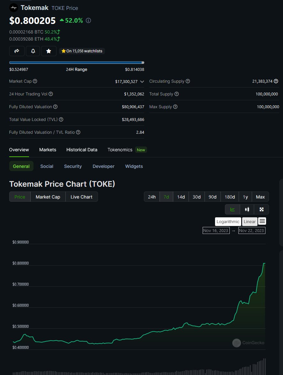Click the 2.84 ratio value
The width and height of the screenshot is (283, 375).
[x=140, y=132]
